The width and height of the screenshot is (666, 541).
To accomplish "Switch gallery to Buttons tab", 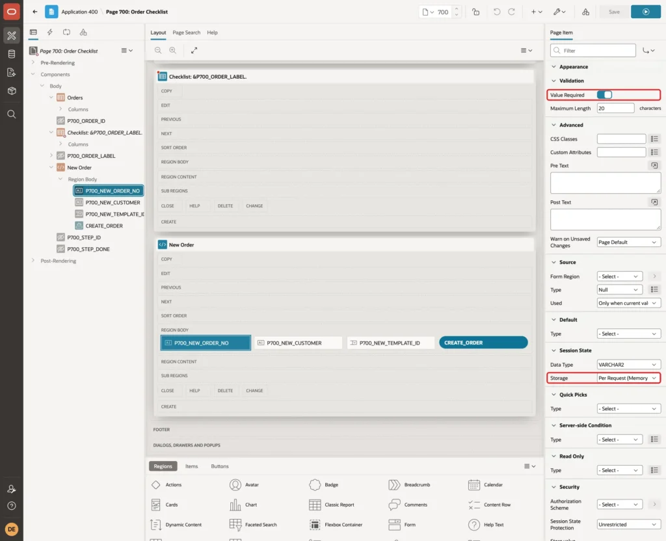I will tap(220, 466).
